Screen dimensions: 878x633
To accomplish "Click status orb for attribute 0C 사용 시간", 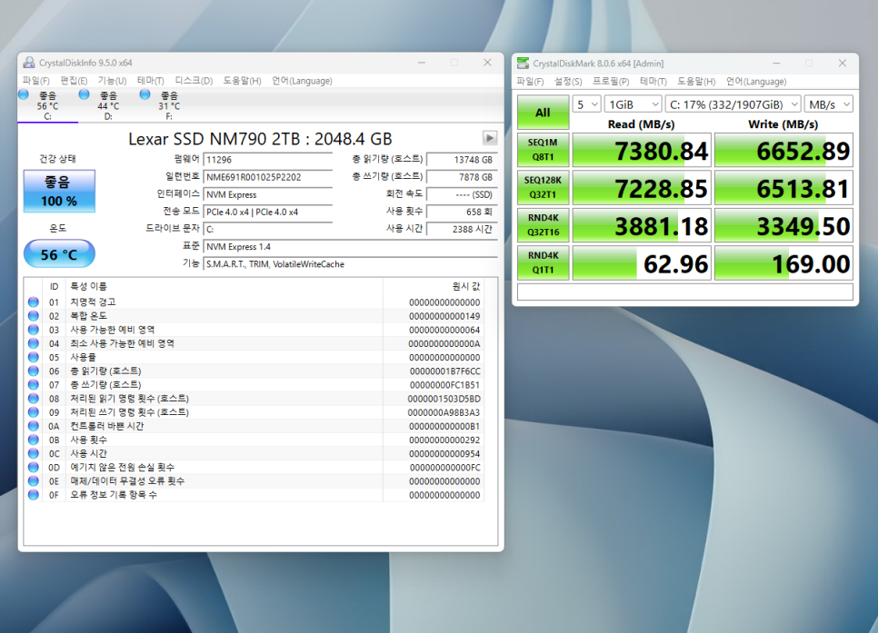I will [x=34, y=453].
